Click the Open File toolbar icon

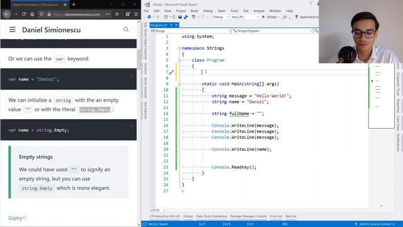click(174, 17)
